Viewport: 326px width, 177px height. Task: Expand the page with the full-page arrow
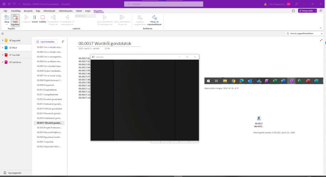coord(321,40)
